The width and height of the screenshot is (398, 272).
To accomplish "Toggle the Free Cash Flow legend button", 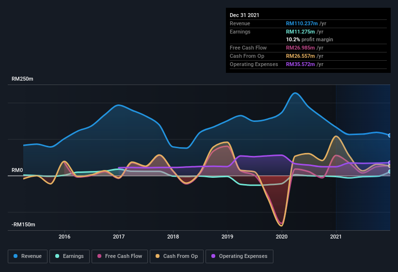I will pyautogui.click(x=120, y=256).
